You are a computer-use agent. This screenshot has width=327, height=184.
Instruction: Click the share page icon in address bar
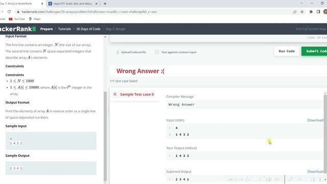(x=295, y=12)
